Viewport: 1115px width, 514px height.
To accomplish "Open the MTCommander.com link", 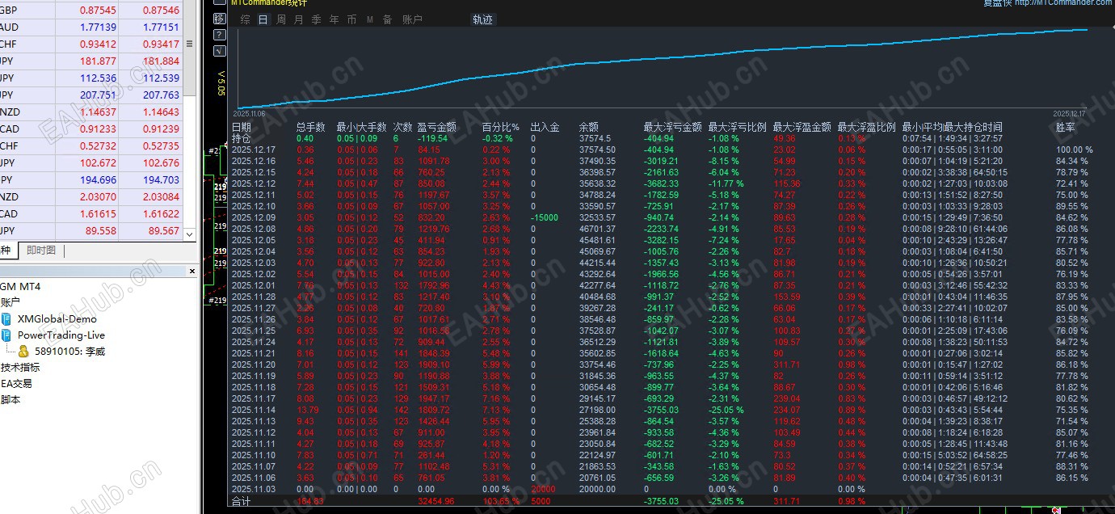I will pyautogui.click(x=1063, y=2).
